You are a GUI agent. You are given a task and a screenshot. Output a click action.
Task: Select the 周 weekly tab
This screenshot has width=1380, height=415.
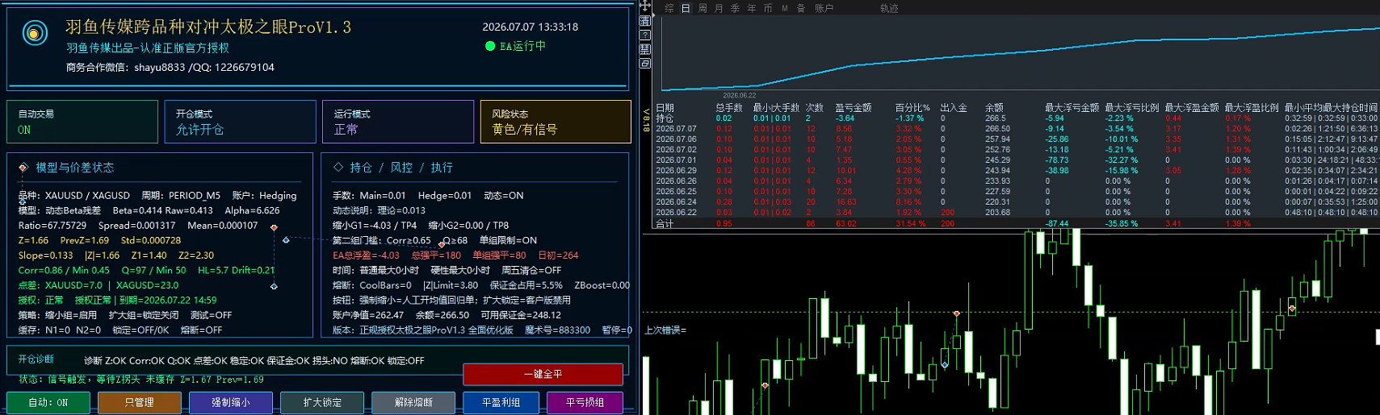703,8
